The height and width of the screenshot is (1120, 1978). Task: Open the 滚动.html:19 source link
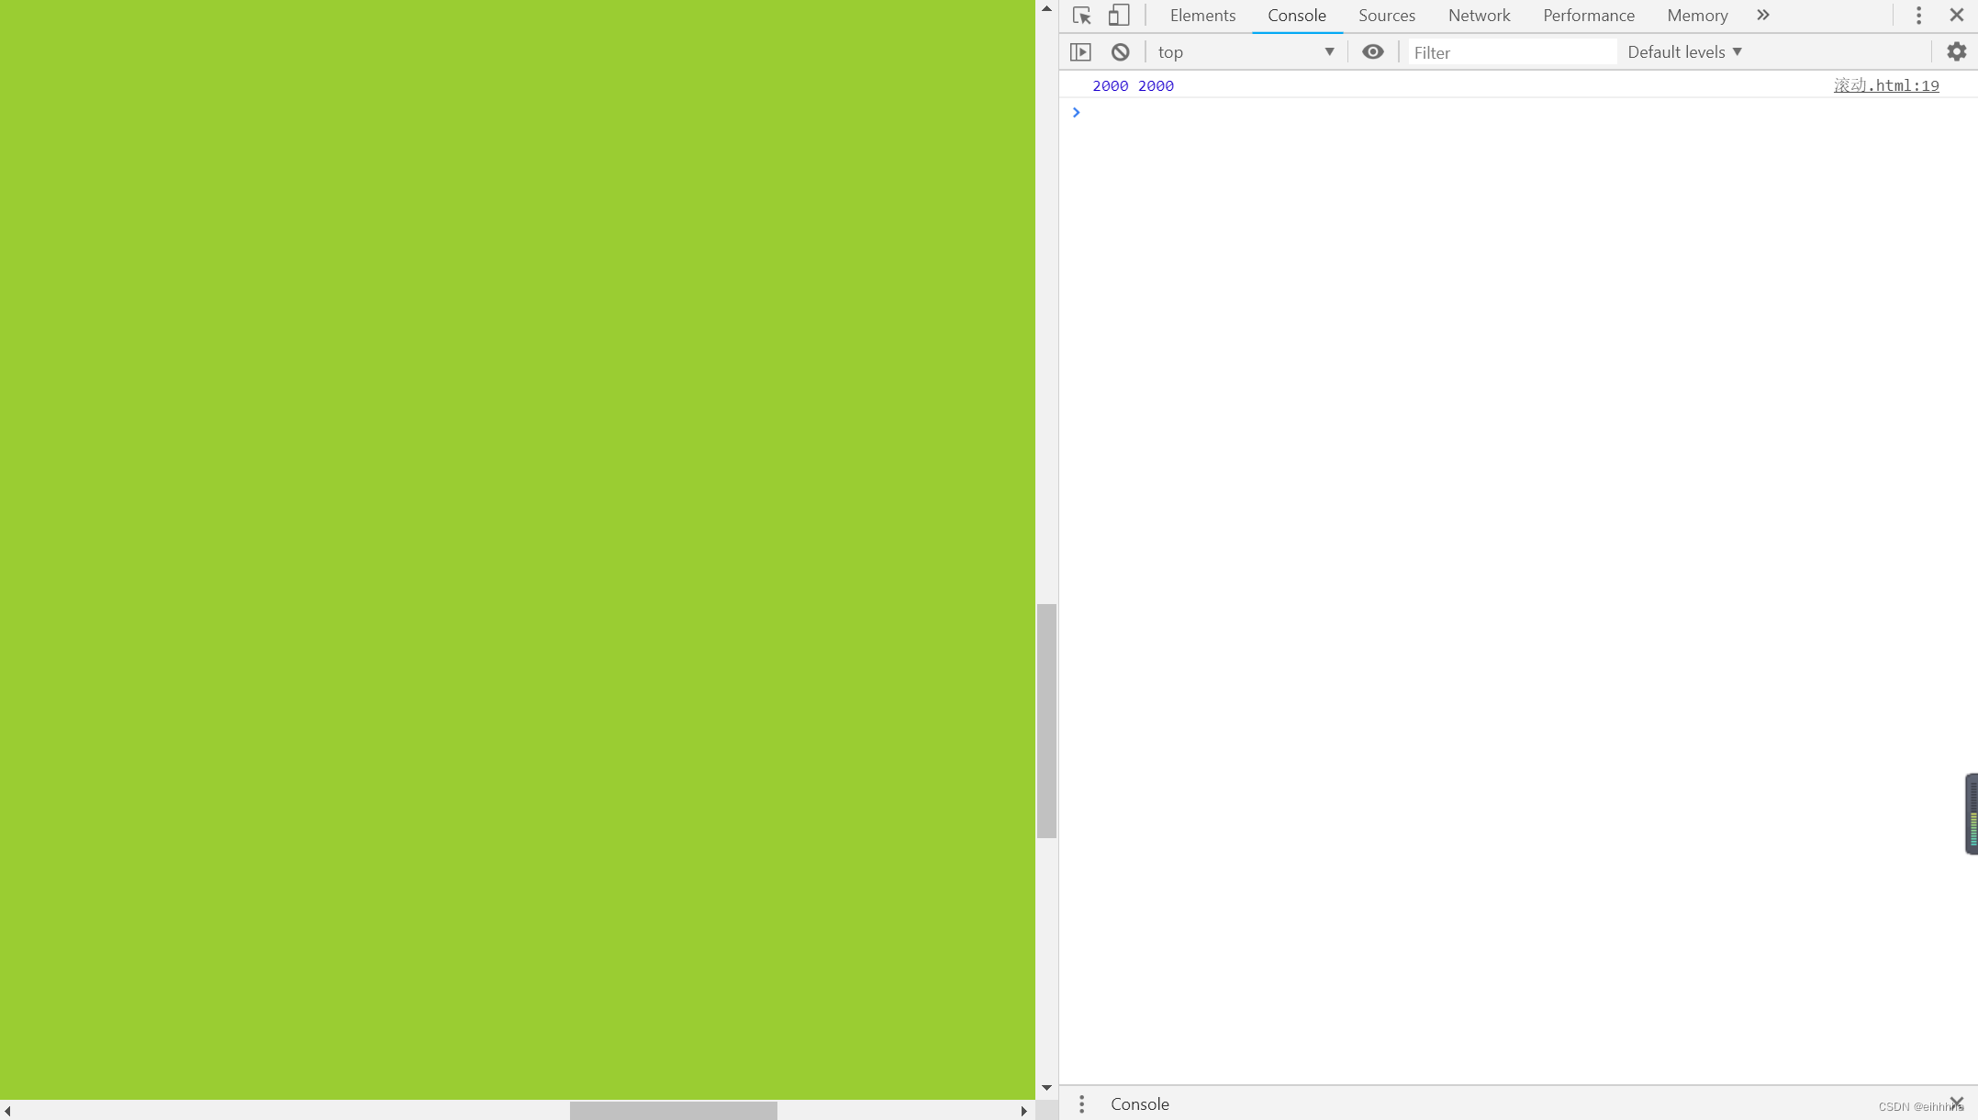click(x=1885, y=85)
